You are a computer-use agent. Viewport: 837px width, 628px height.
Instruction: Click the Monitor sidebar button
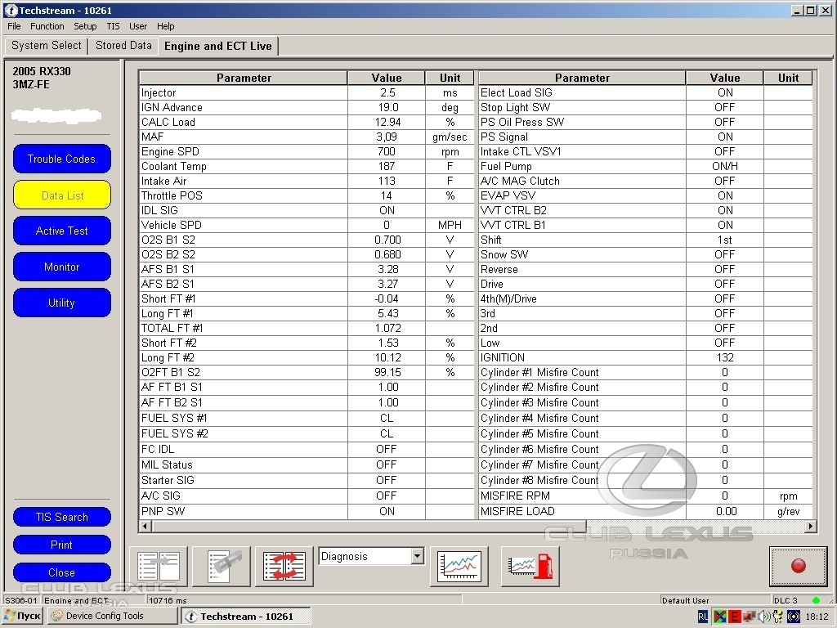[x=62, y=267]
